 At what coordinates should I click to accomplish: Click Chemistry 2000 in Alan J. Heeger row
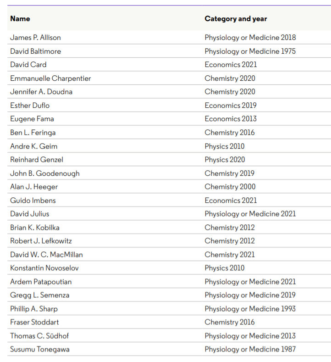click(230, 187)
